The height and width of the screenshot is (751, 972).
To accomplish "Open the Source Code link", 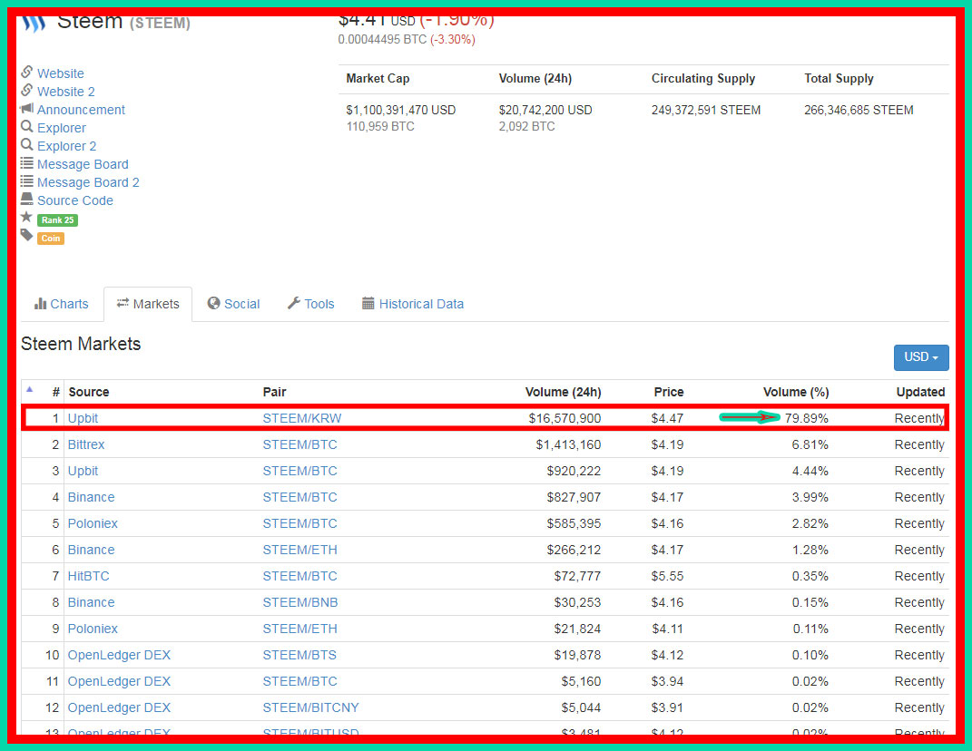I will click(x=75, y=200).
